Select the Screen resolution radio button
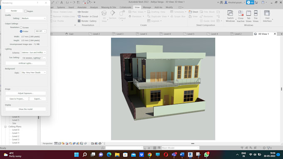The width and height of the screenshot is (283, 159). tap(21, 27)
